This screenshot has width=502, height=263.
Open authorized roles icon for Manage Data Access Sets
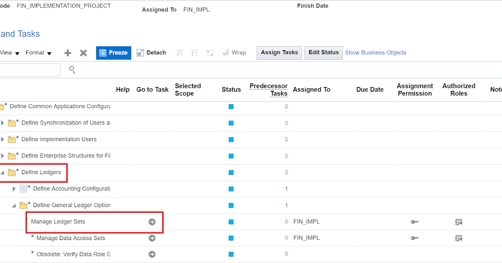point(458,238)
